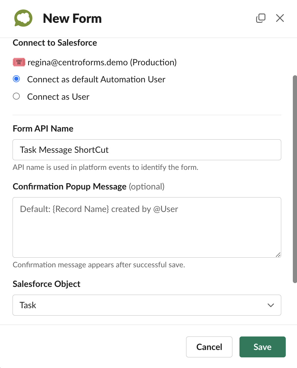Click the vertical scrollbar of the dialog
Image resolution: width=297 pixels, height=368 pixels.
coord(295,179)
